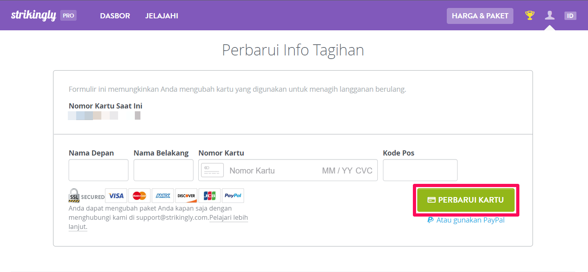
Task: Click the AMEX card logo
Action: [x=163, y=196]
